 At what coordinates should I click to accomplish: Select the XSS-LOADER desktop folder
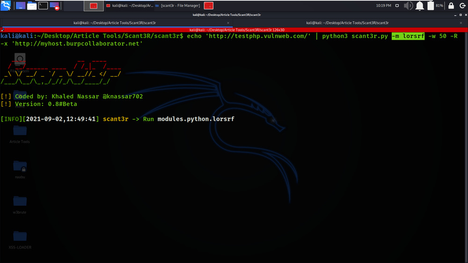point(20,240)
